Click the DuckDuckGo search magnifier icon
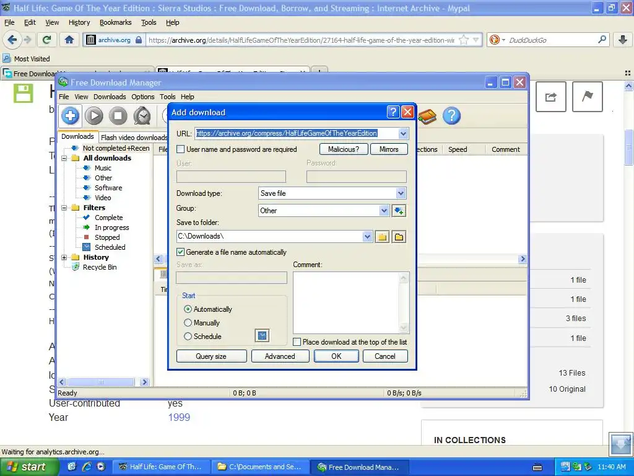The height and width of the screenshot is (476, 634). tap(602, 40)
